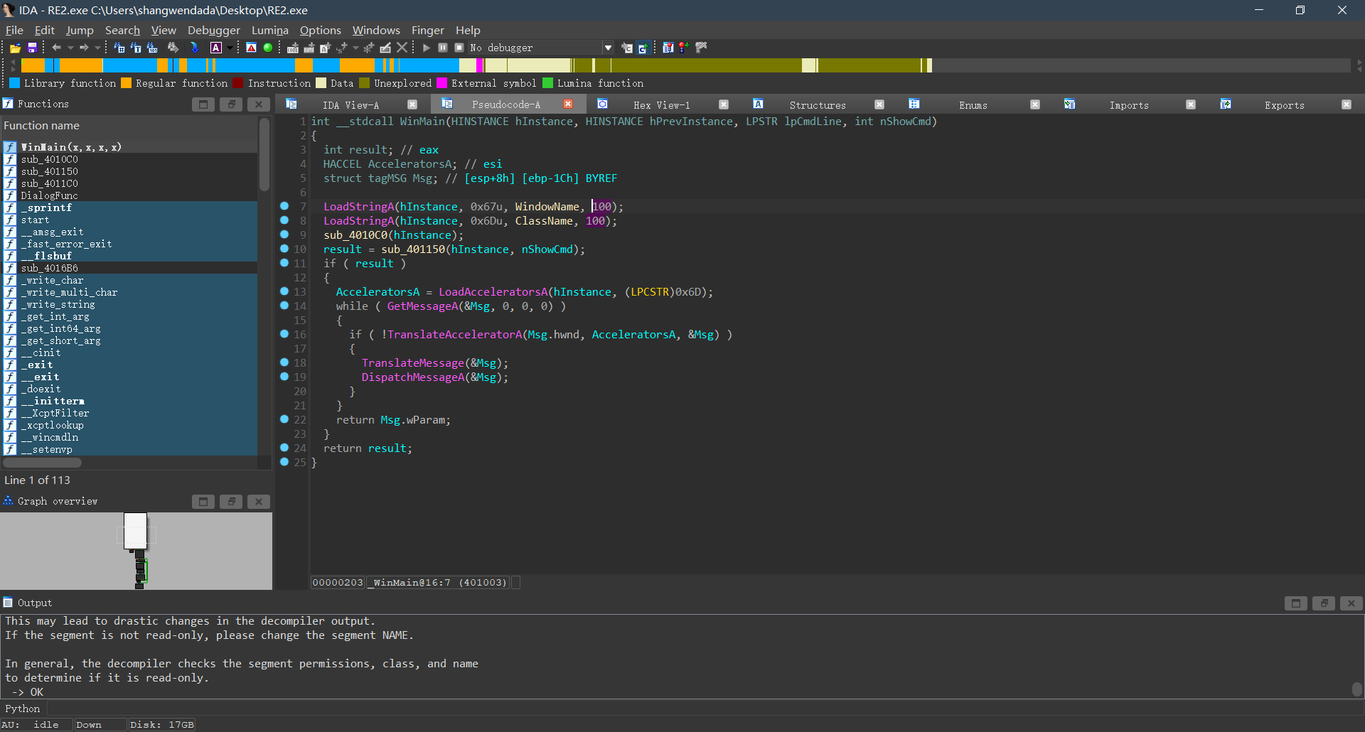Open the 'No debugger' selection dropdown
The image size is (1365, 732).
point(608,48)
